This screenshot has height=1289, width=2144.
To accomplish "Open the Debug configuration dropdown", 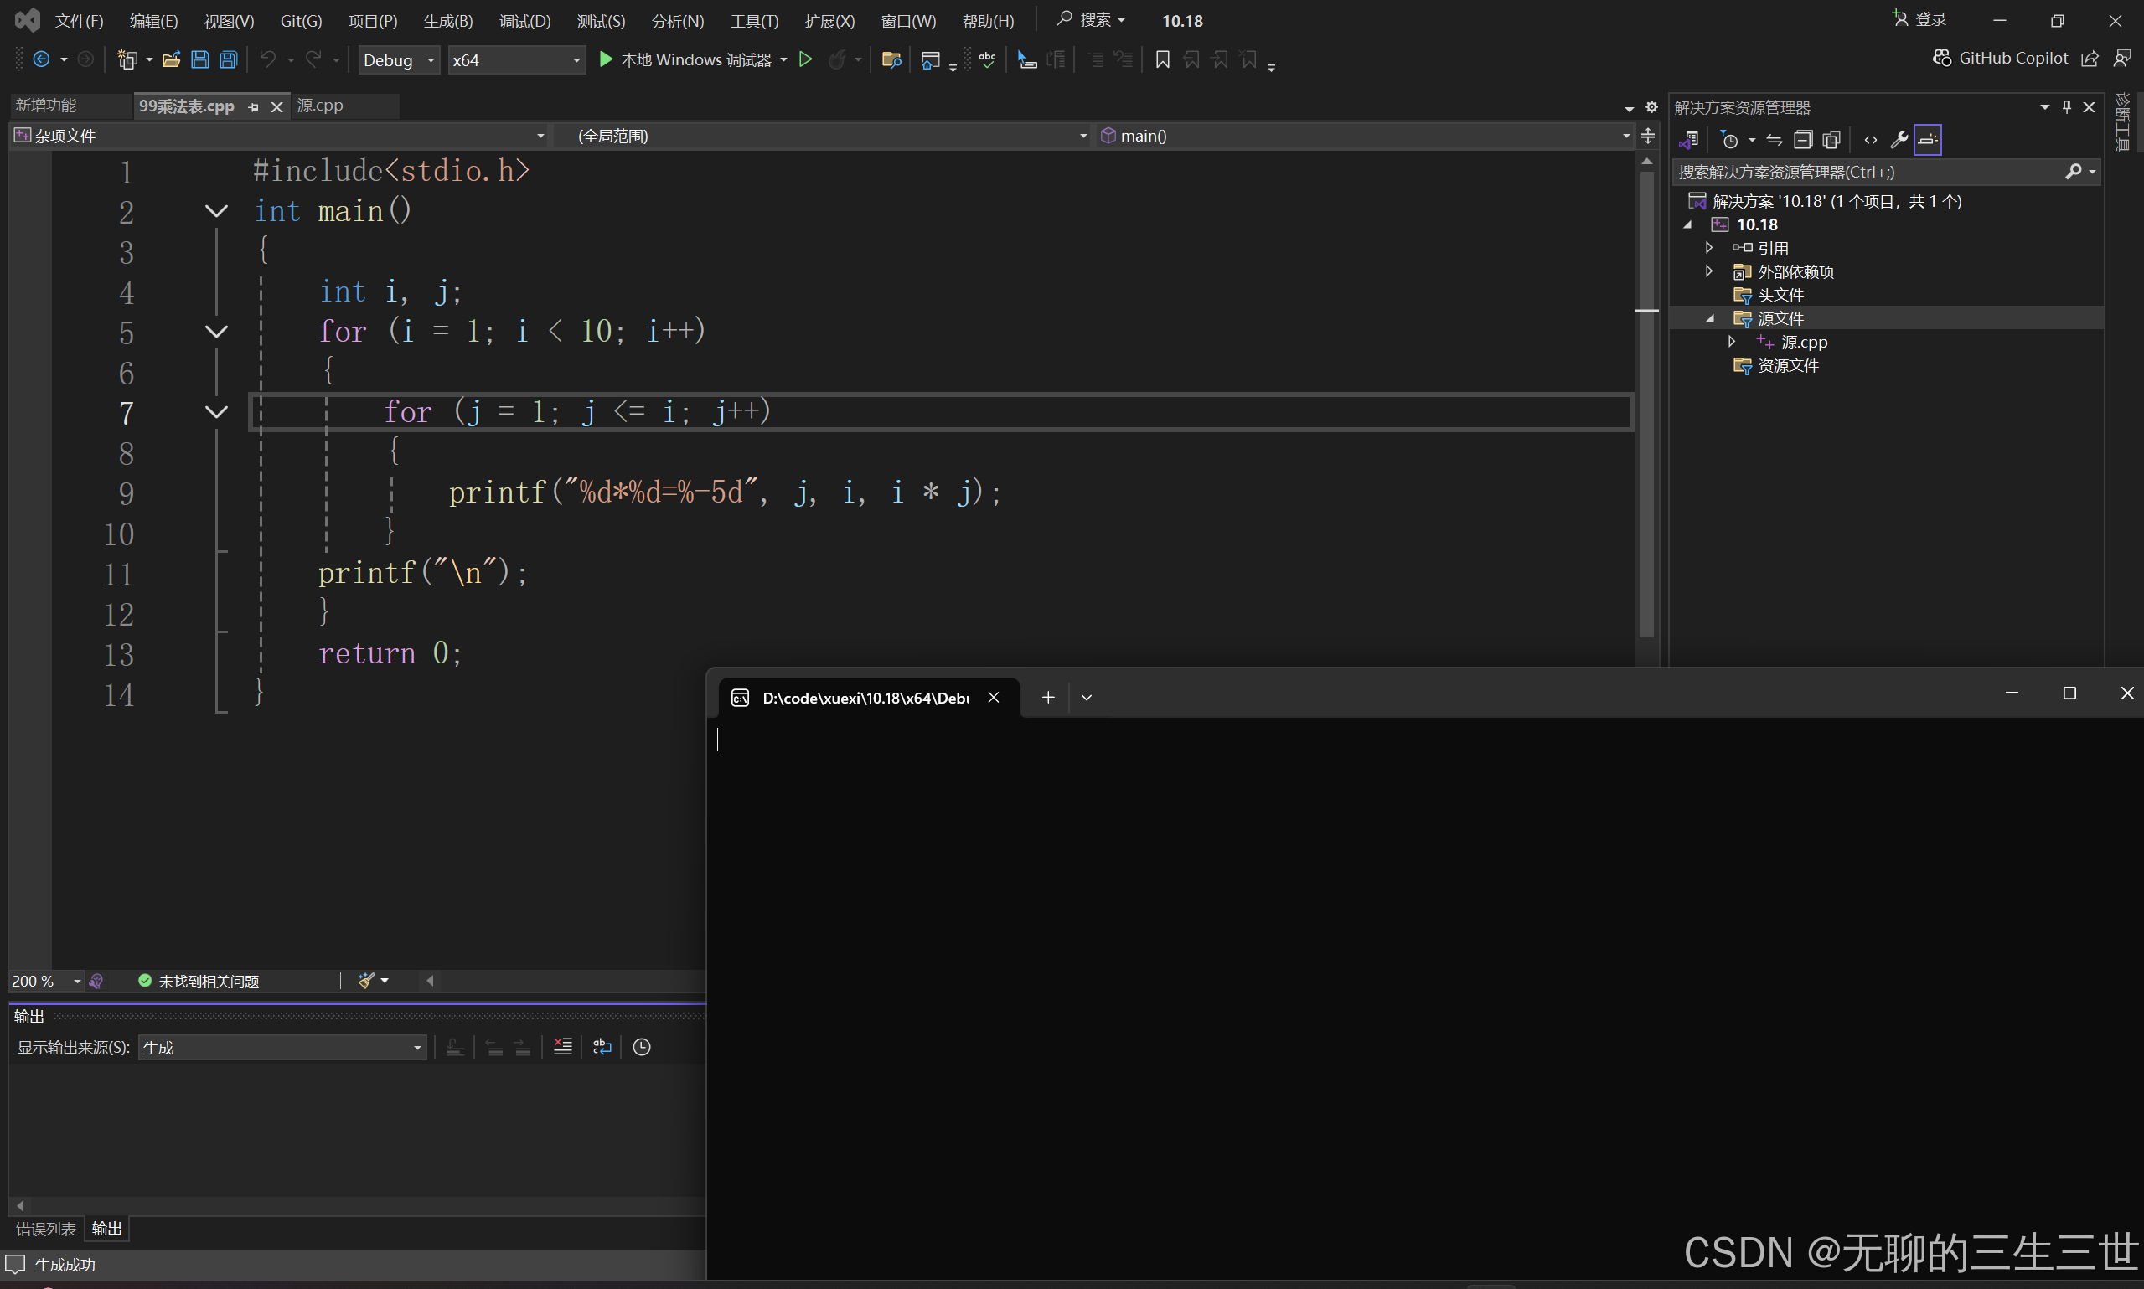I will click(400, 60).
